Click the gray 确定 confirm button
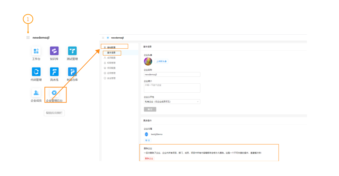339x176 pixels. click(150, 110)
